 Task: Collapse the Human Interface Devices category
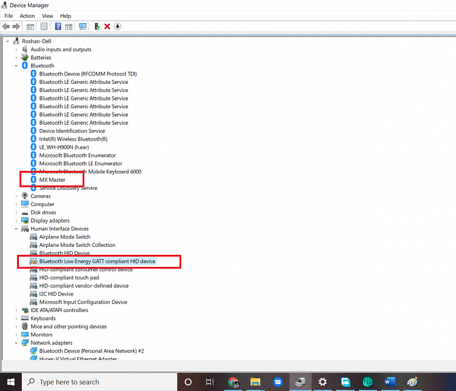[x=16, y=229]
